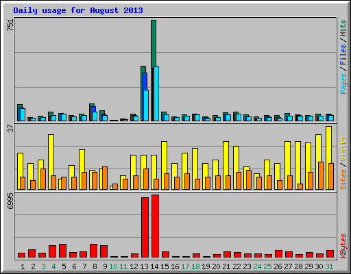The height and width of the screenshot is (274, 351).
Task: Click the 37 axis maximum value
Action: coord(10,128)
